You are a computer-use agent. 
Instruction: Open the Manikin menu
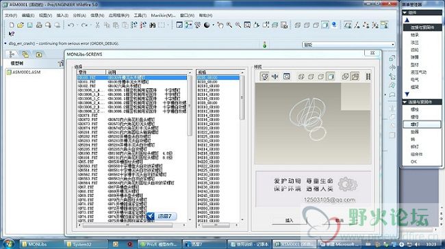(163, 15)
